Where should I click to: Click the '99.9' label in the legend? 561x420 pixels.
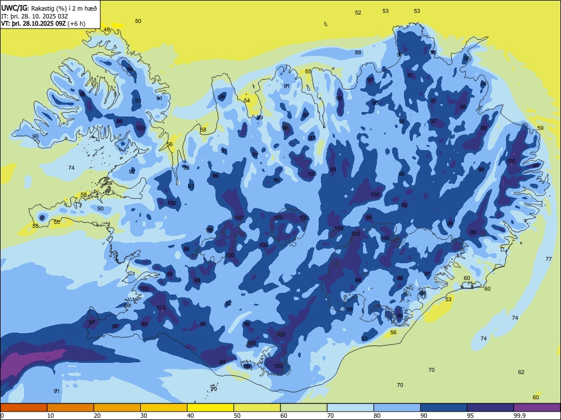point(519,416)
